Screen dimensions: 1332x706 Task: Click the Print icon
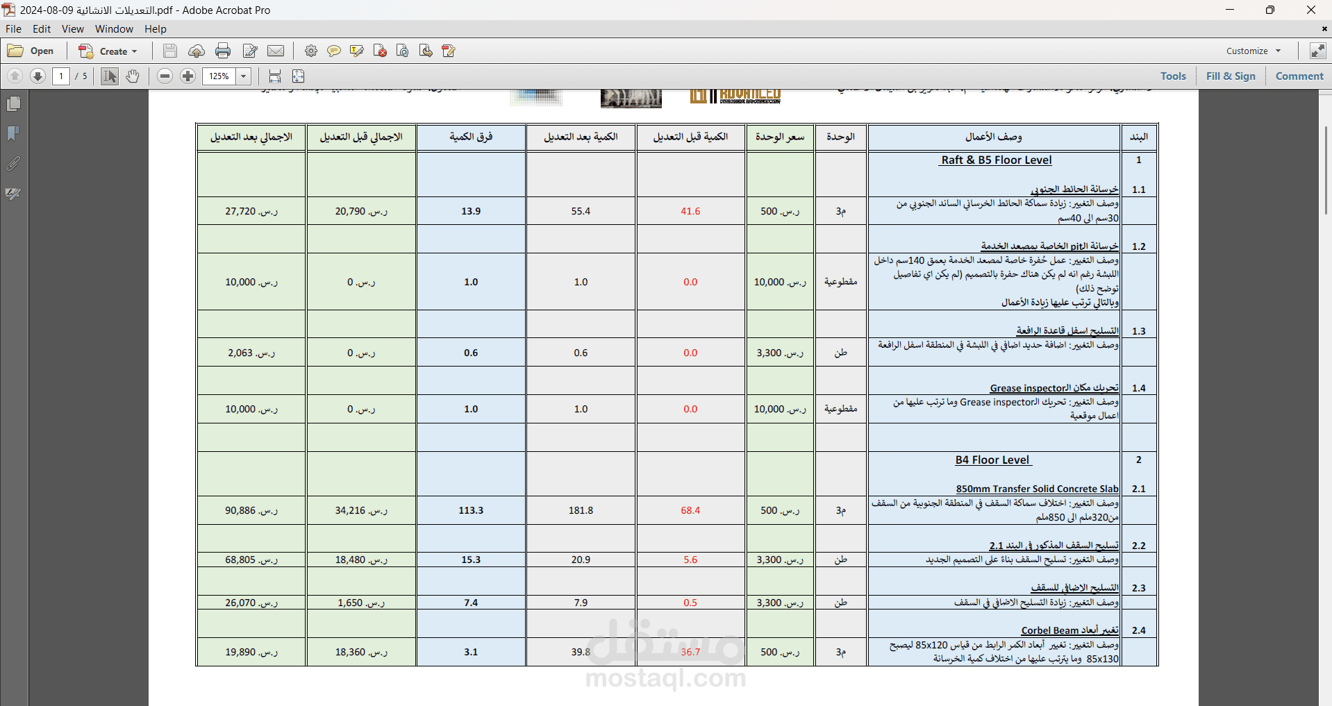click(x=223, y=51)
